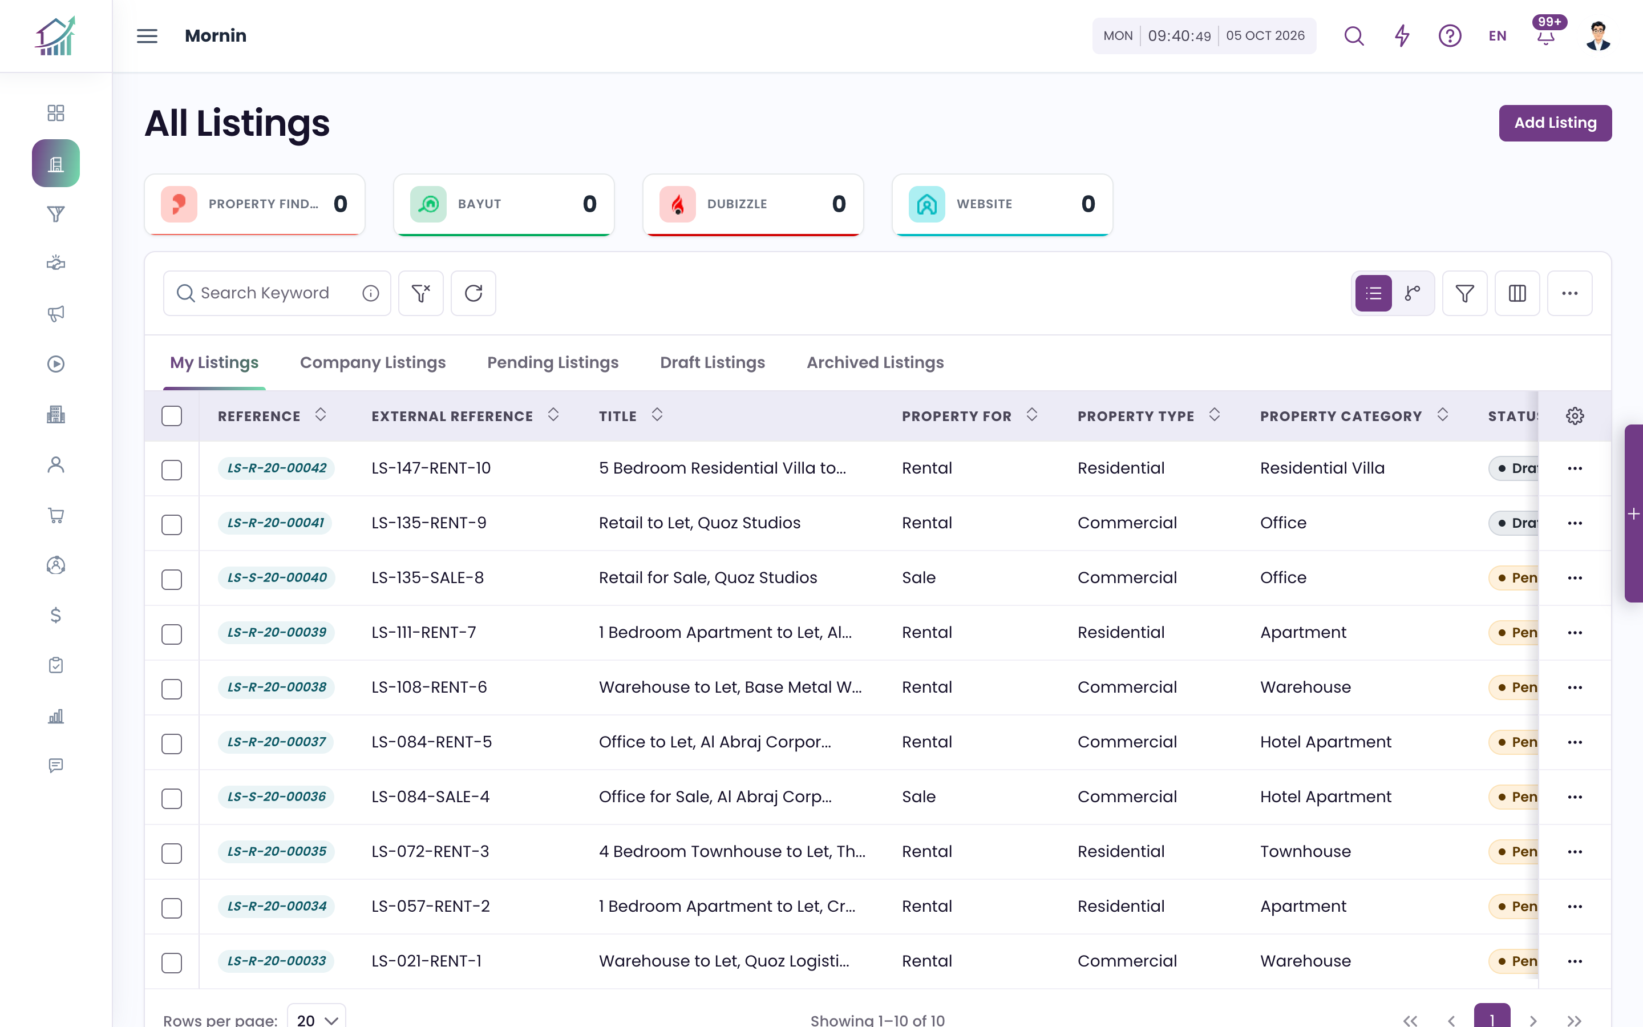Image resolution: width=1643 pixels, height=1027 pixels.
Task: Focus the Search Keyword field
Action: coord(277,293)
